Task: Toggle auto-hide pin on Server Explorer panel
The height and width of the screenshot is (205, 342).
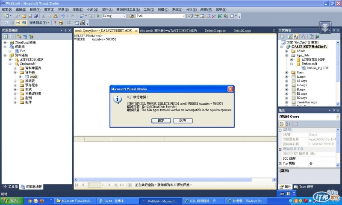Action: [65, 30]
